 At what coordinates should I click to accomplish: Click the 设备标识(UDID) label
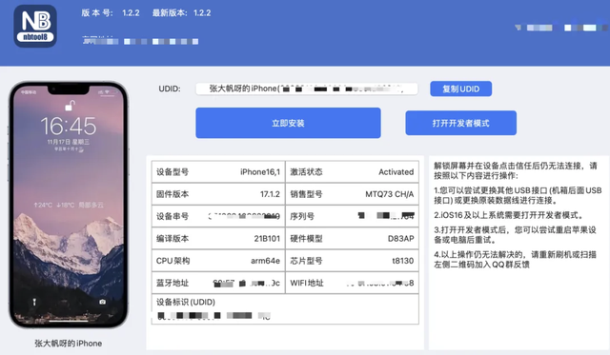tap(186, 302)
